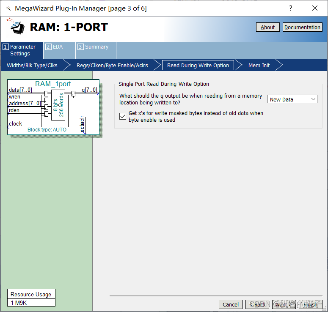Click the Cancel button
This screenshot has height=312, width=328.
coord(231,304)
